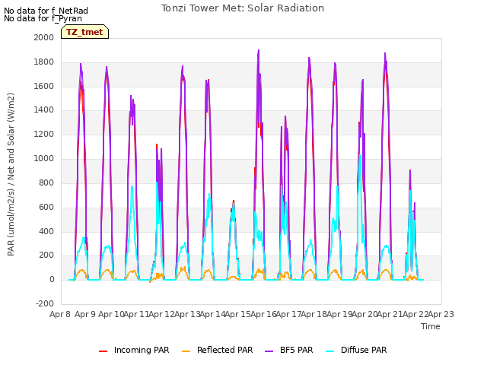Click the y-axis tick 1400
Screen dimensions: 487x365
coord(44,109)
